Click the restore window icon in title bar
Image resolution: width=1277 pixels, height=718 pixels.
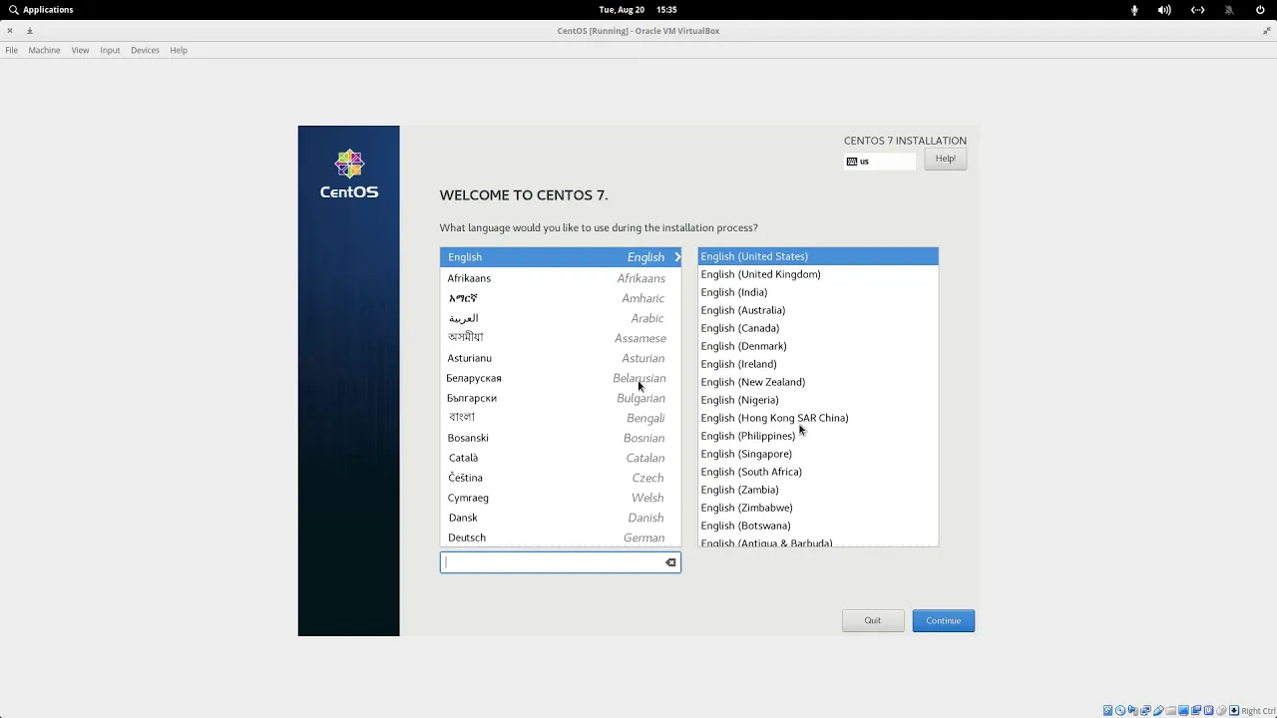(x=1267, y=31)
